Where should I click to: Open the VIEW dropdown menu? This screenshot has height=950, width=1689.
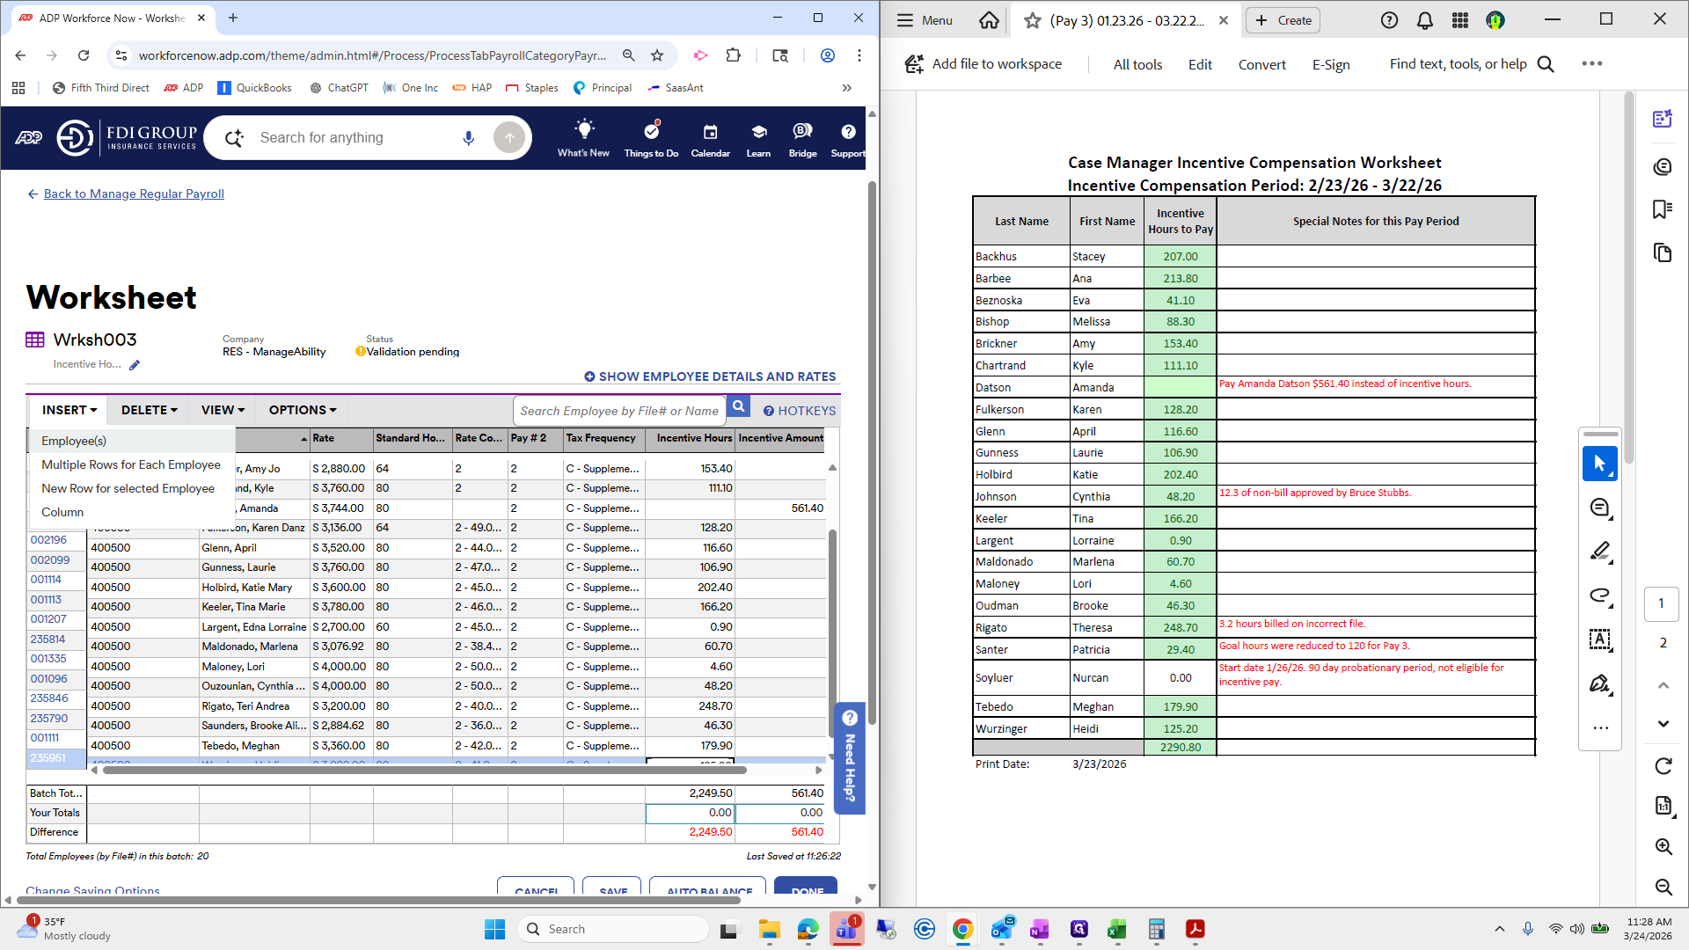click(223, 410)
